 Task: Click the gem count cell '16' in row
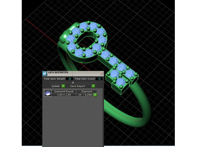tap(80, 95)
